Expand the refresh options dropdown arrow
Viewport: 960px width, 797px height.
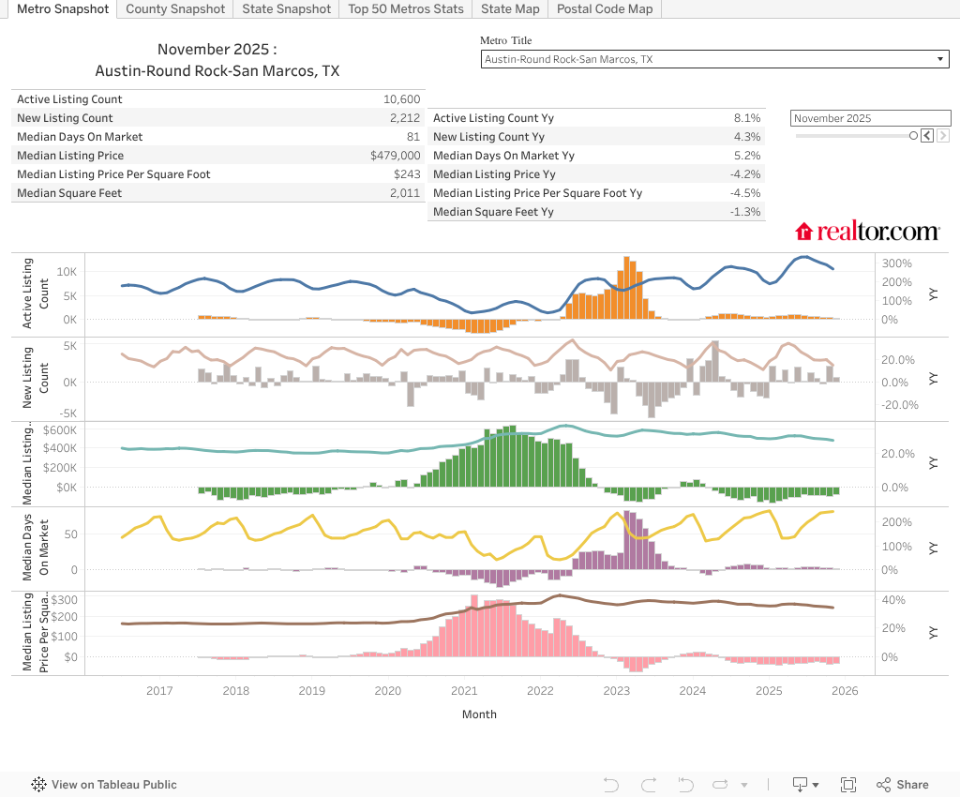[744, 785]
